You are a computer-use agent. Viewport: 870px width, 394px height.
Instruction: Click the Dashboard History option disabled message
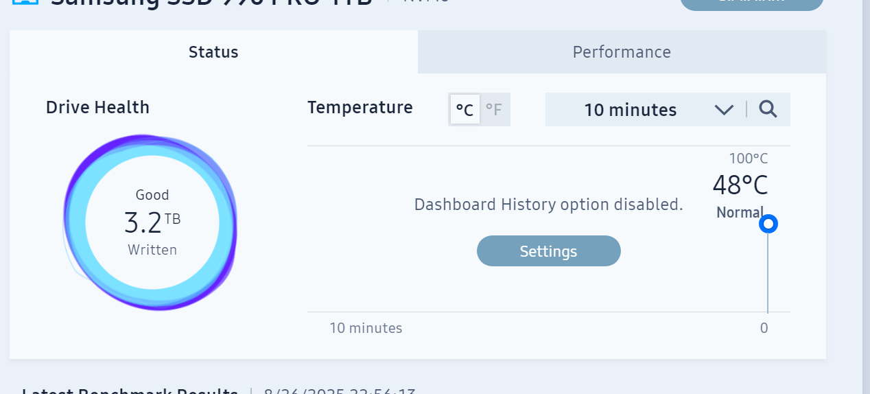click(549, 205)
